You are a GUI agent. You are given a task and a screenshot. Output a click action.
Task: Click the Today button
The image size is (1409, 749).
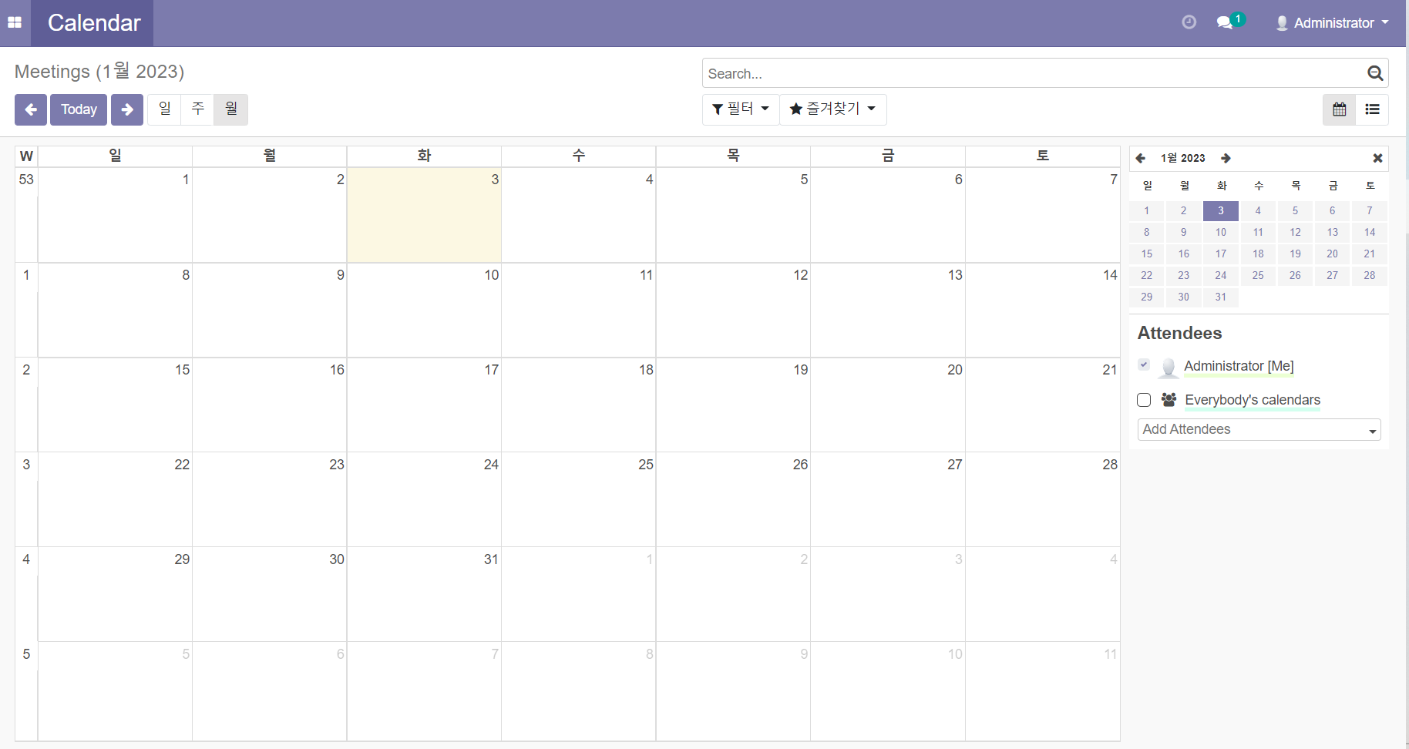coord(79,109)
